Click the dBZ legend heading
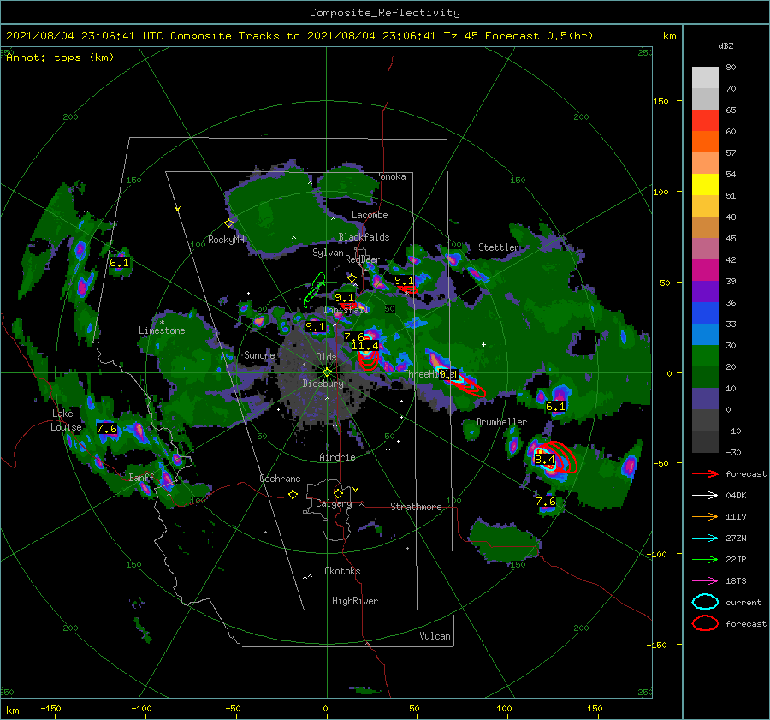Screen dimensions: 770x720 tap(726, 46)
